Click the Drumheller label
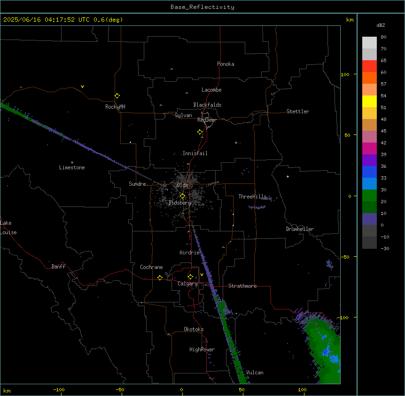Screen dimensions: 405x396 pyautogui.click(x=300, y=229)
